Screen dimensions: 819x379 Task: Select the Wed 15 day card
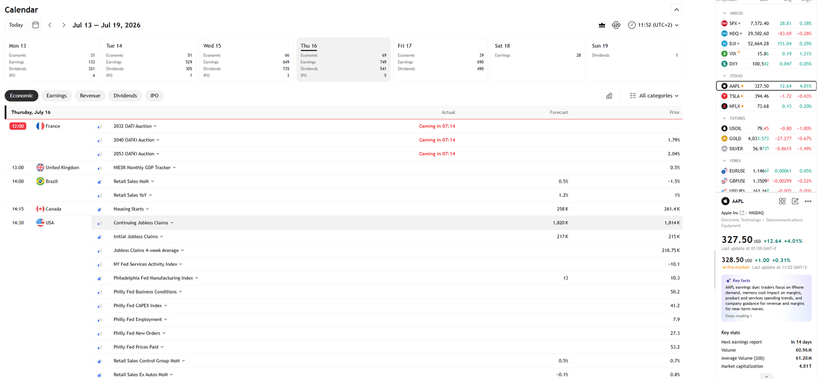pyautogui.click(x=246, y=60)
